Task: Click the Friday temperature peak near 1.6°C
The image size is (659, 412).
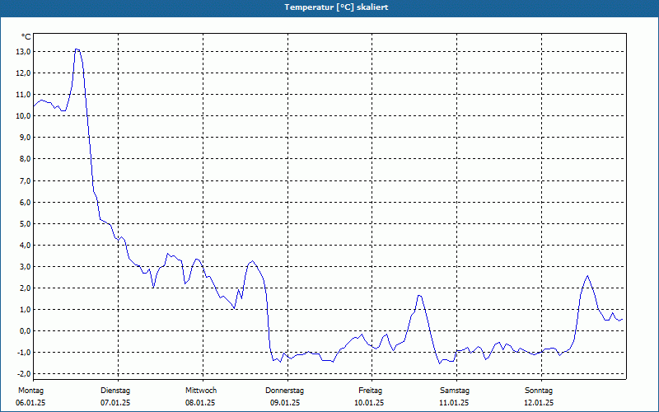Action: (x=419, y=295)
